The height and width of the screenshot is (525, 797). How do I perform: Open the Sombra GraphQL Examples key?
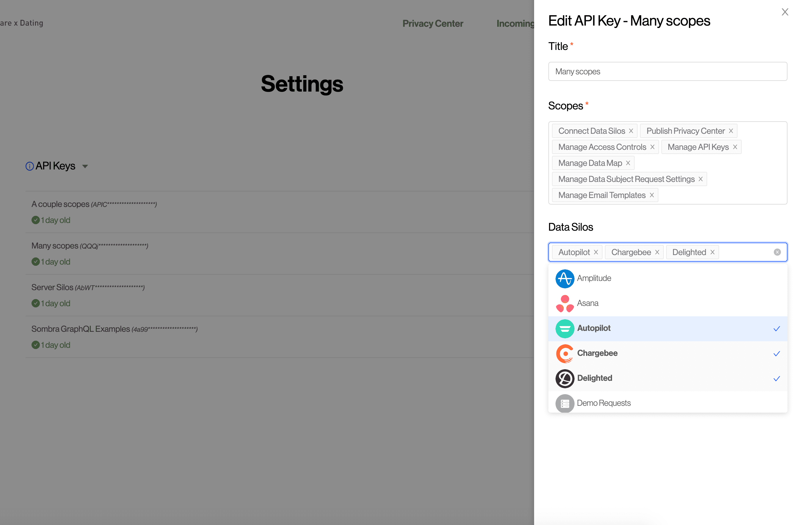pyautogui.click(x=80, y=329)
